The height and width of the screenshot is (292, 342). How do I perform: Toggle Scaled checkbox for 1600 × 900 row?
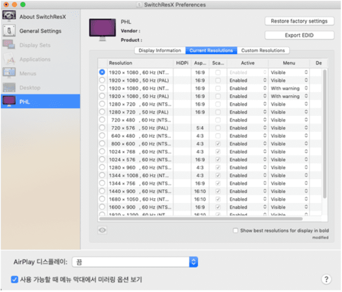[218, 207]
